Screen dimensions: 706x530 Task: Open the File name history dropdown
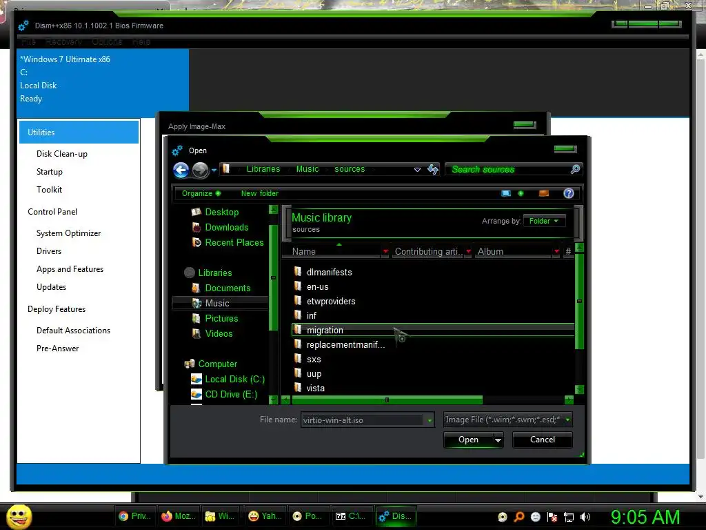(x=430, y=420)
